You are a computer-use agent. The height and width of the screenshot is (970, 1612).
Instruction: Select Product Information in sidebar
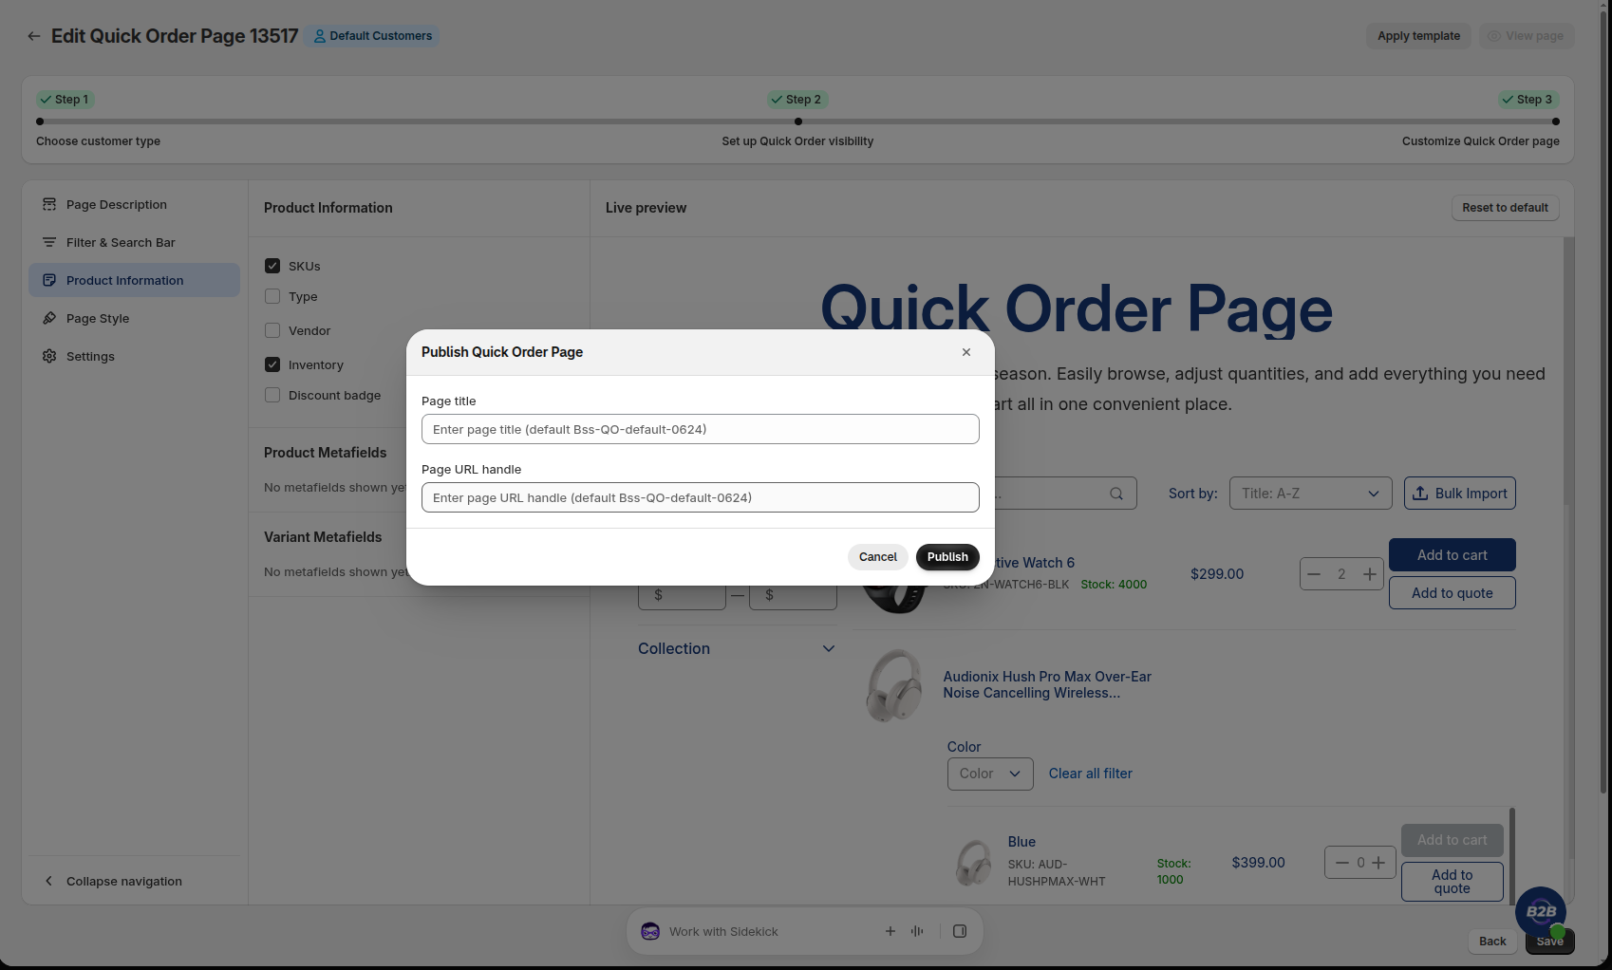click(x=134, y=280)
